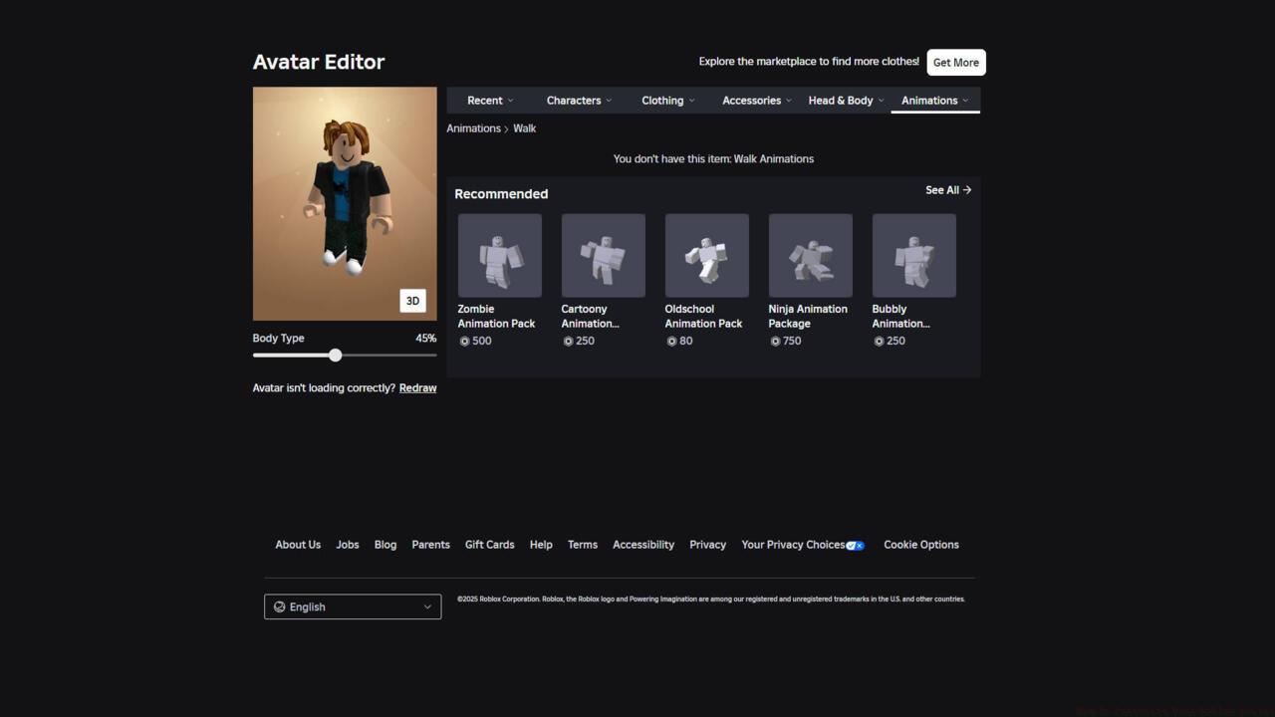Image resolution: width=1275 pixels, height=717 pixels.
Task: Click the globe icon on the language selector
Action: tap(280, 606)
